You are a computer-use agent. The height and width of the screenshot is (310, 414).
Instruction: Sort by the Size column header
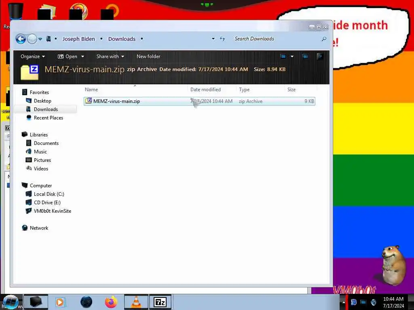[x=301, y=90]
